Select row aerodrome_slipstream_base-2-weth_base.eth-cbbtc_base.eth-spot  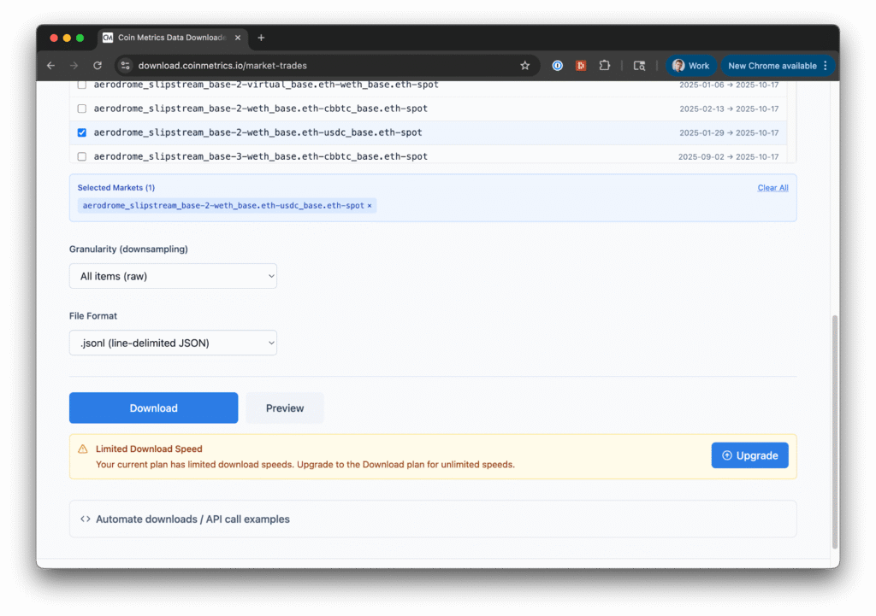[x=429, y=109]
